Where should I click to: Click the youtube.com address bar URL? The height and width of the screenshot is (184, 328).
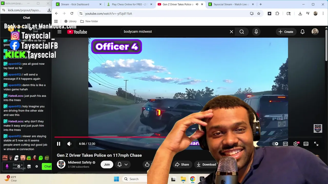click(x=109, y=14)
